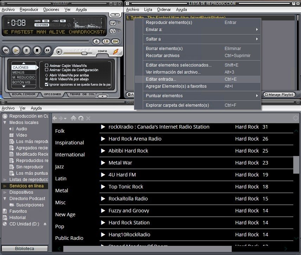301x255 pixels.
Task: Adjust the volume slider knob
Action: 84,54
